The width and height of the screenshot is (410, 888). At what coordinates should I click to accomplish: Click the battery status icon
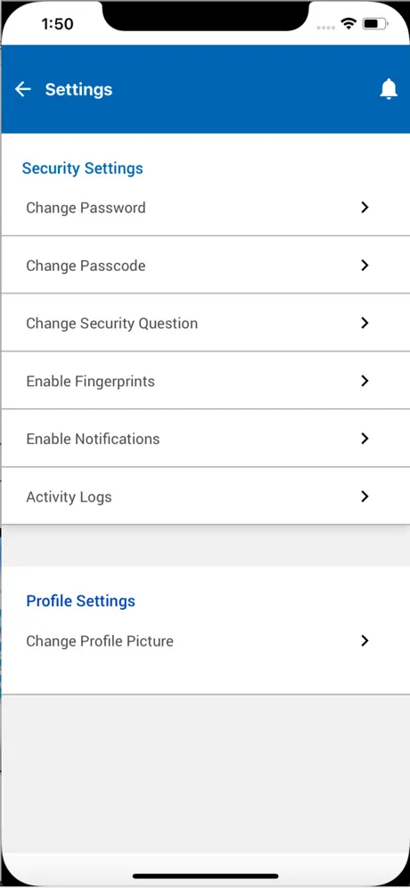pos(375,24)
